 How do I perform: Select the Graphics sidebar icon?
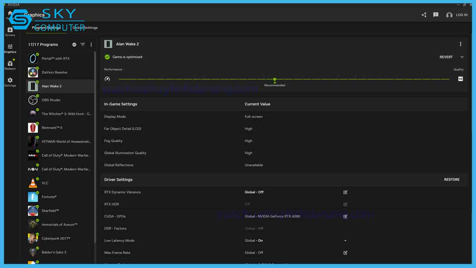tap(10, 47)
